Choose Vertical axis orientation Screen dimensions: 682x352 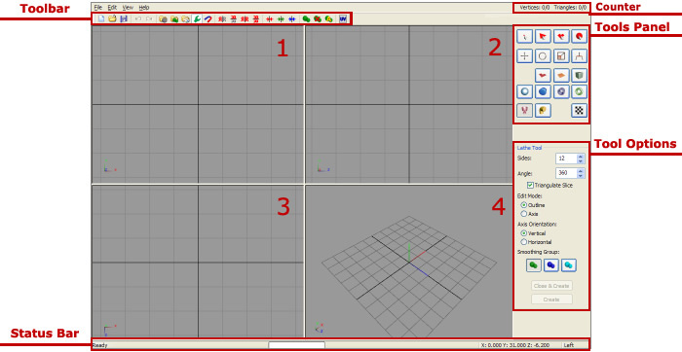[x=524, y=233]
